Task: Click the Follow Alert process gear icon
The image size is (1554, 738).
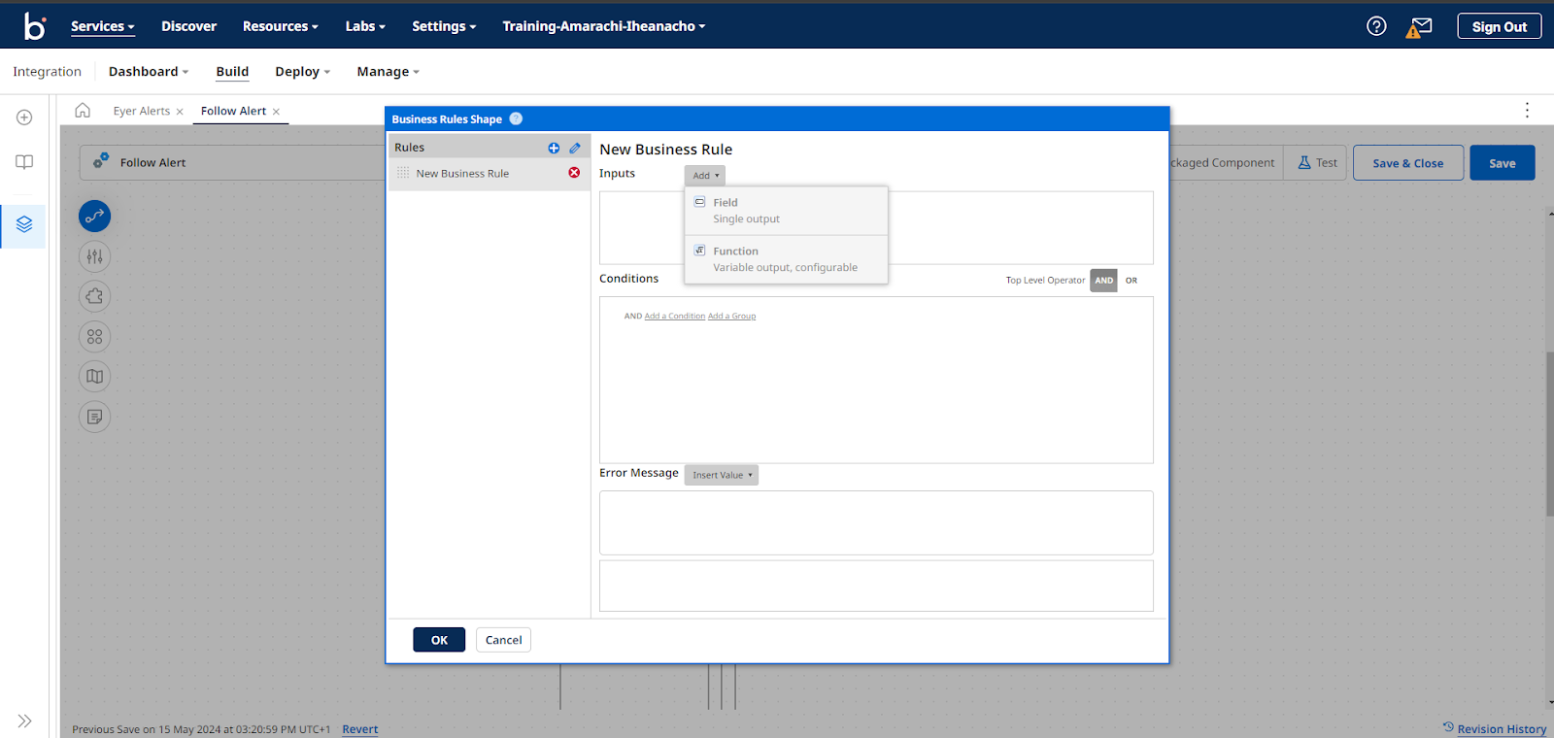Action: click(x=101, y=161)
